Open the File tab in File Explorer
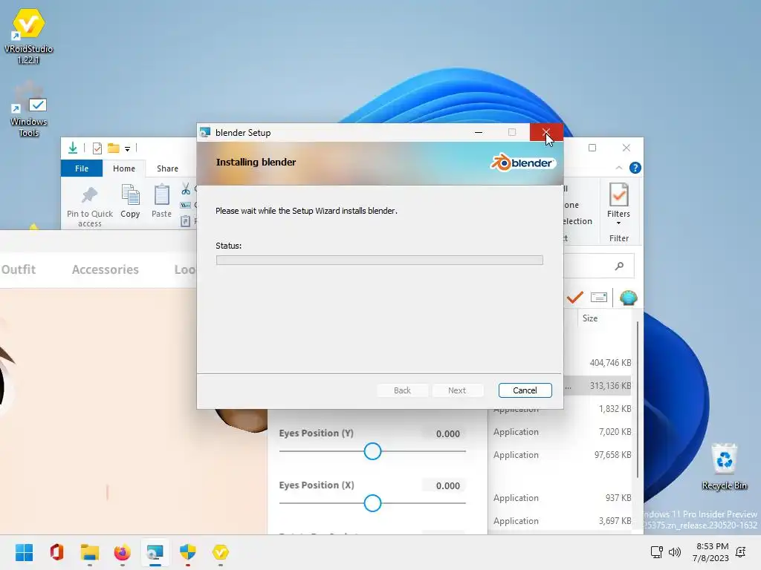 (x=82, y=168)
